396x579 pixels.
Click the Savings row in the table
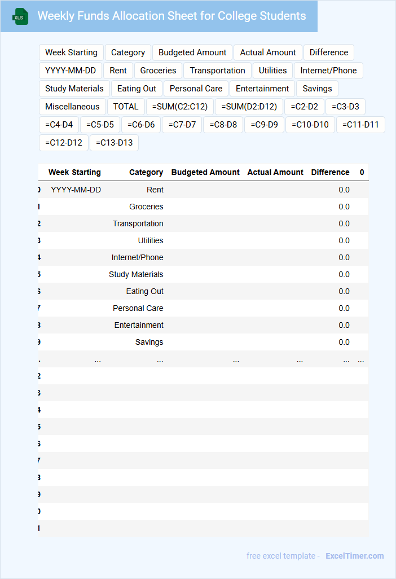(x=149, y=342)
